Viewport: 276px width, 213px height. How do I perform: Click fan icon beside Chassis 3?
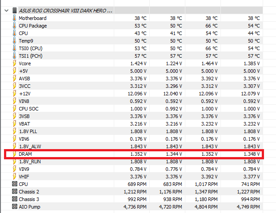(15, 199)
